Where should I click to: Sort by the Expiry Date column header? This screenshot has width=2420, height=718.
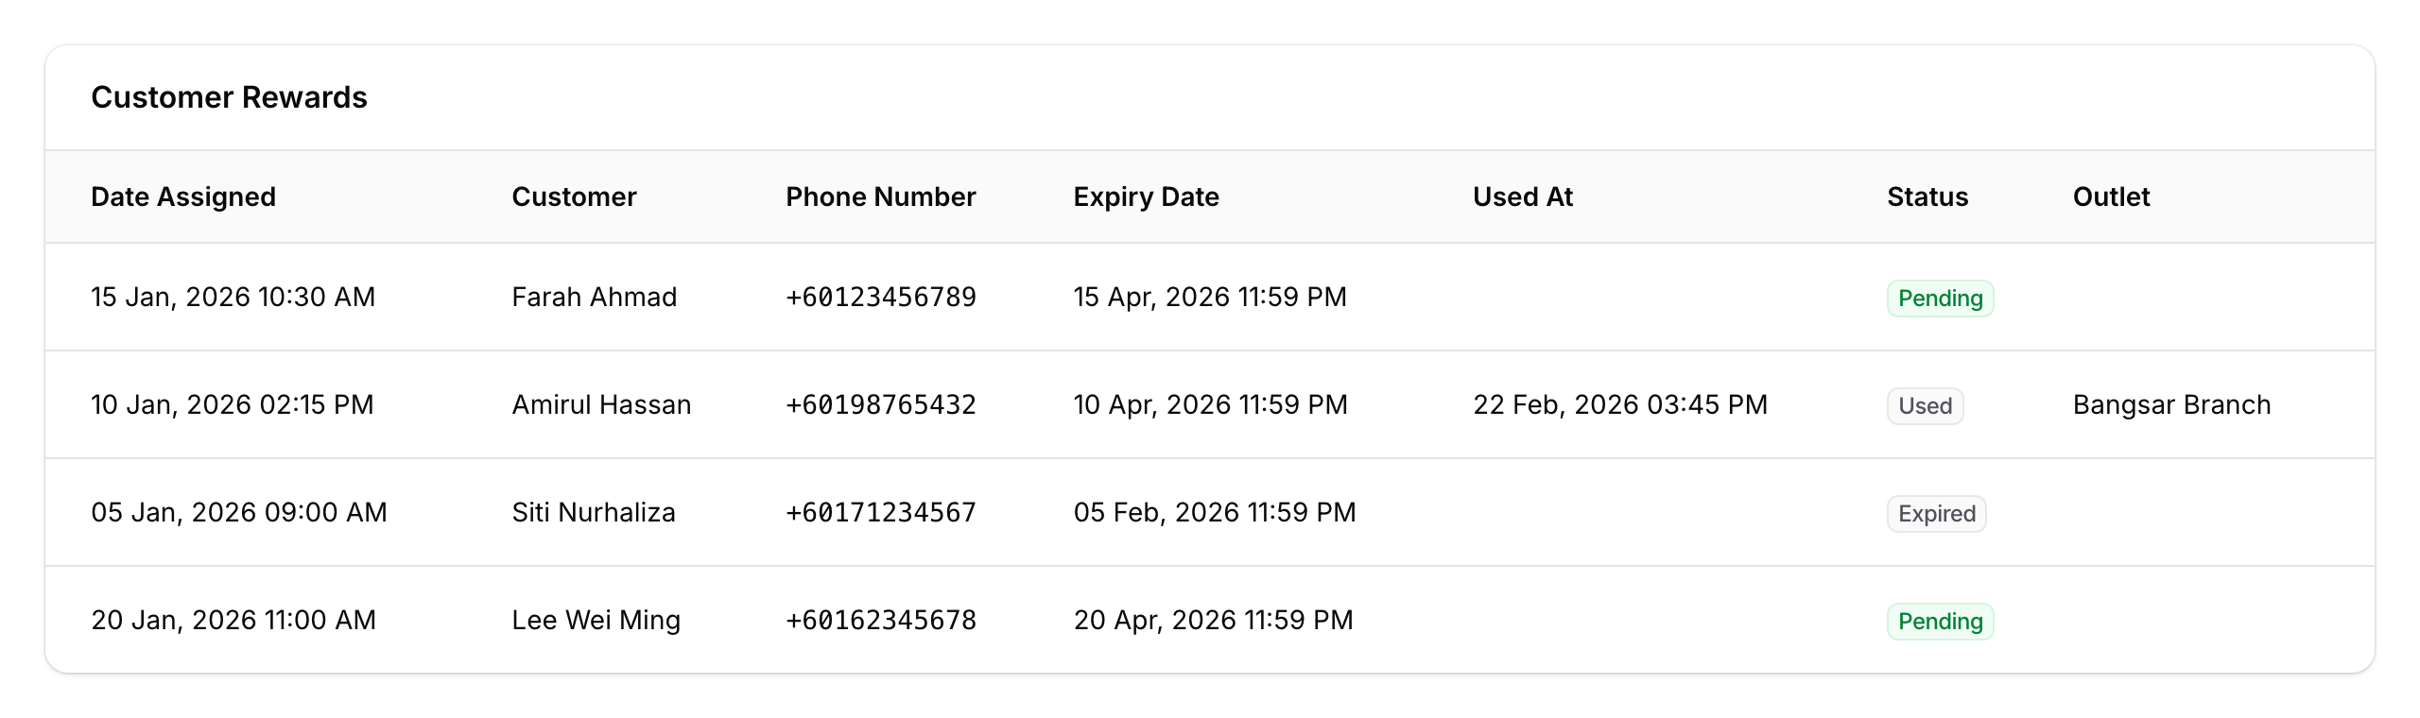[x=1145, y=197]
